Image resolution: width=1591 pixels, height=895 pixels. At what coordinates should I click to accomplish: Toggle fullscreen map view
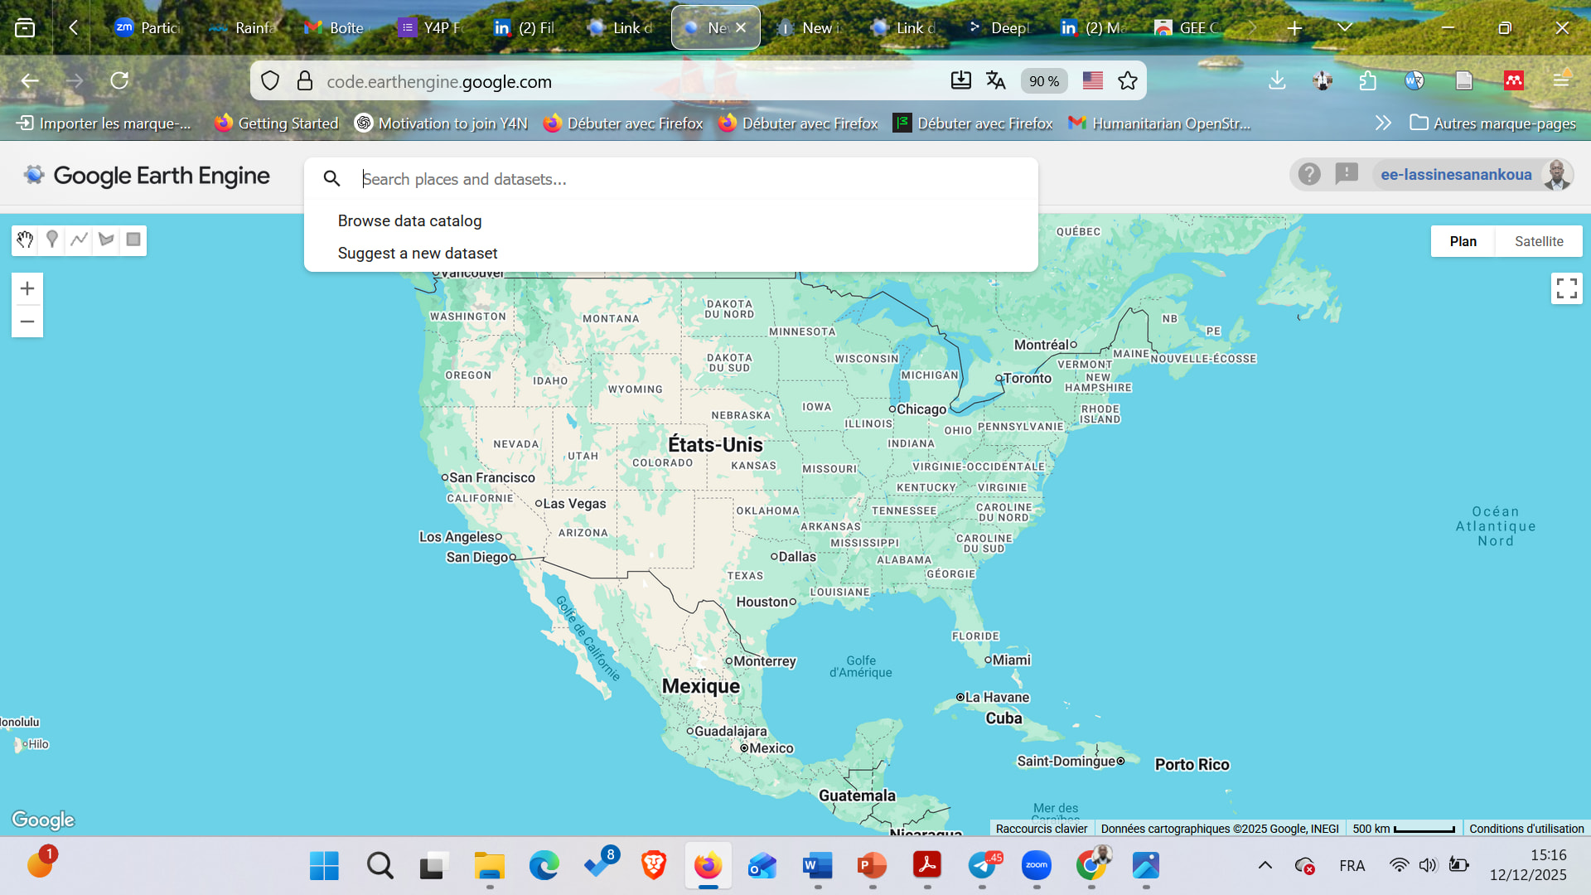tap(1566, 288)
